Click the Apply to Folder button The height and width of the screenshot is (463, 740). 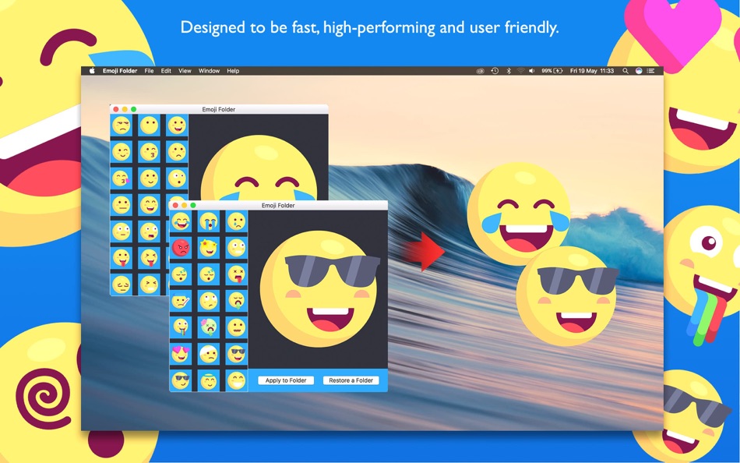coord(284,380)
